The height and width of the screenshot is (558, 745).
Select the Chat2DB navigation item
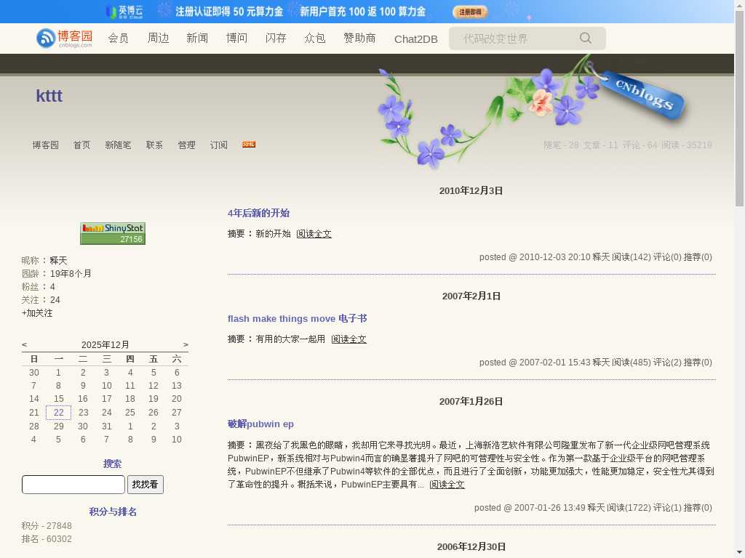[x=415, y=39]
